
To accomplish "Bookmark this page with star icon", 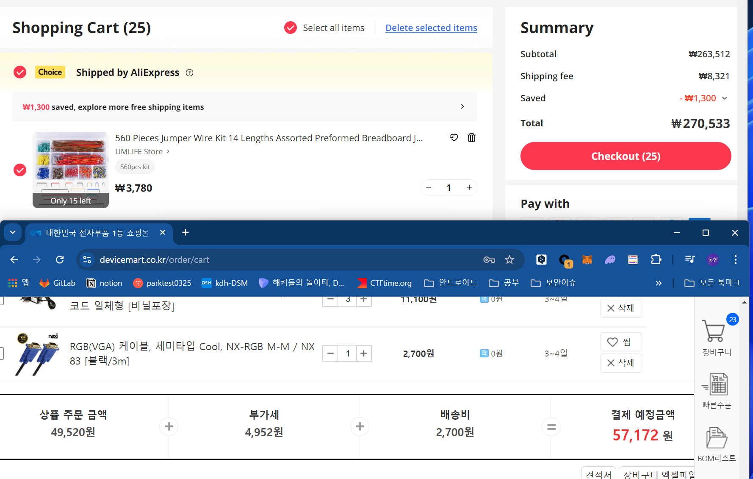I will pyautogui.click(x=509, y=260).
